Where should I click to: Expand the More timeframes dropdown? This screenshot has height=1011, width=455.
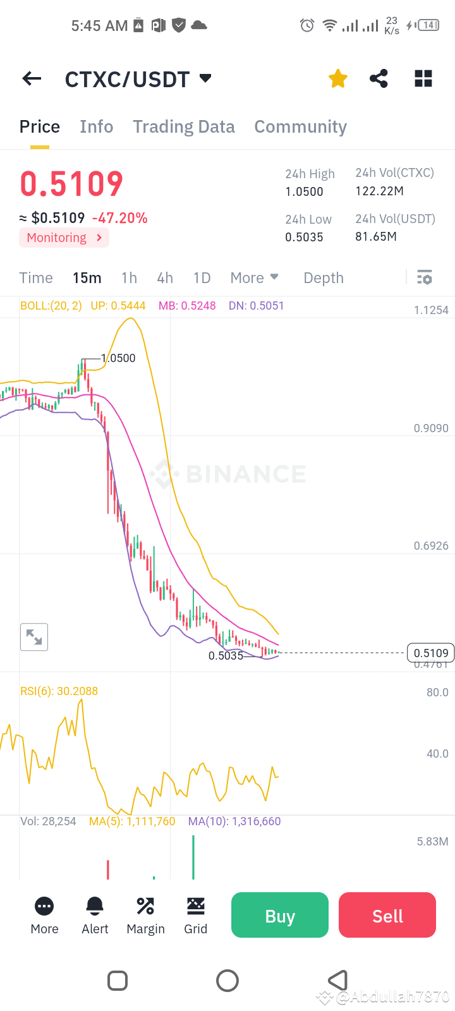[x=254, y=277]
